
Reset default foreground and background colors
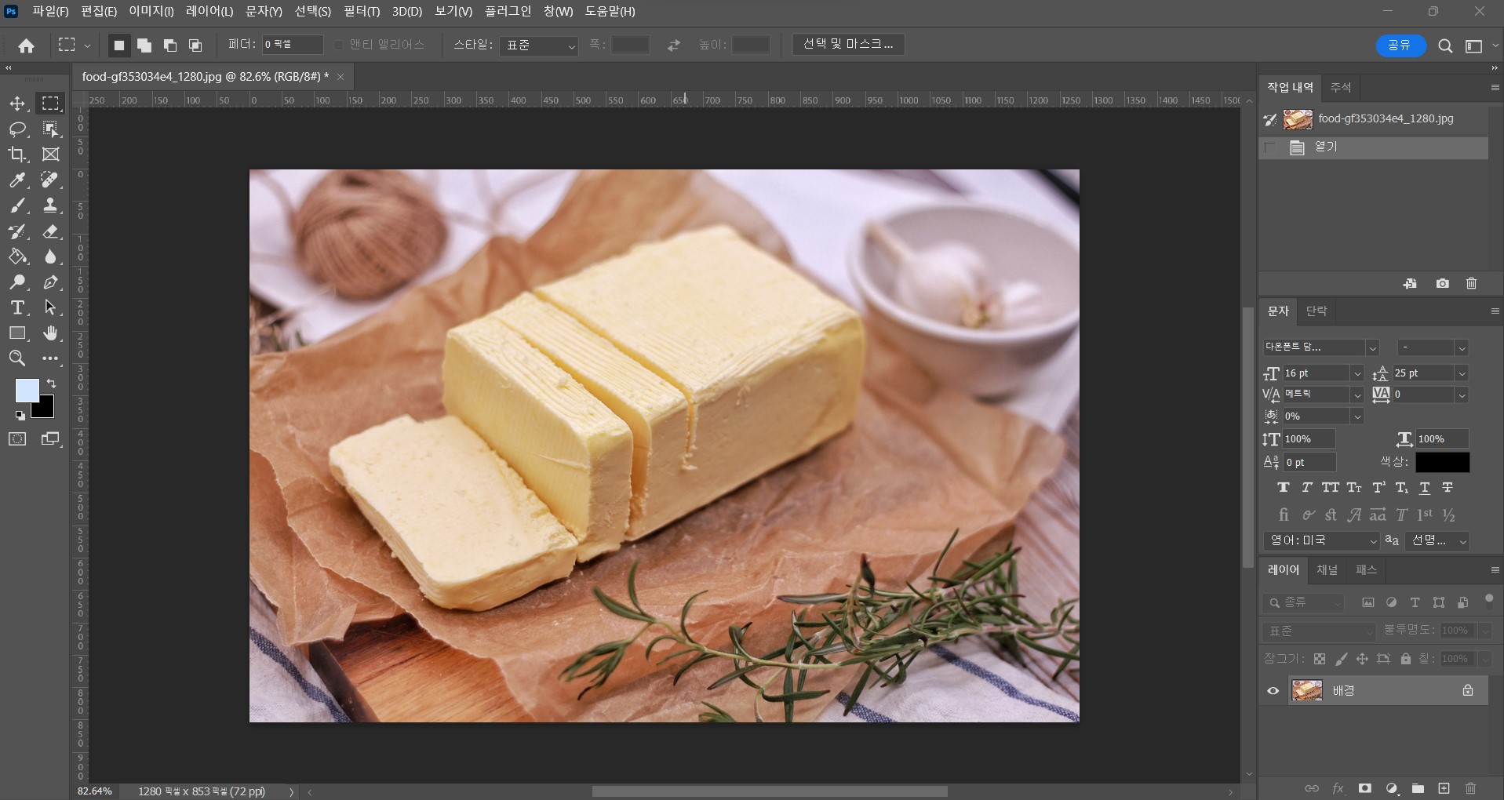(20, 416)
